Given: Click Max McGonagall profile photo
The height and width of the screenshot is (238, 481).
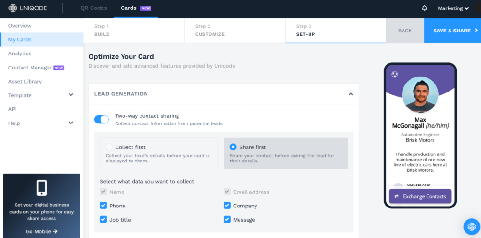Looking at the screenshot, I should (x=420, y=94).
